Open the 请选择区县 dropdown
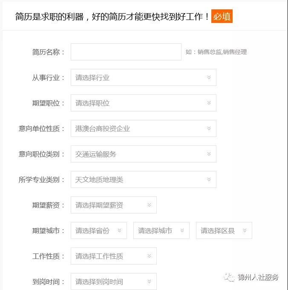 [224, 230]
